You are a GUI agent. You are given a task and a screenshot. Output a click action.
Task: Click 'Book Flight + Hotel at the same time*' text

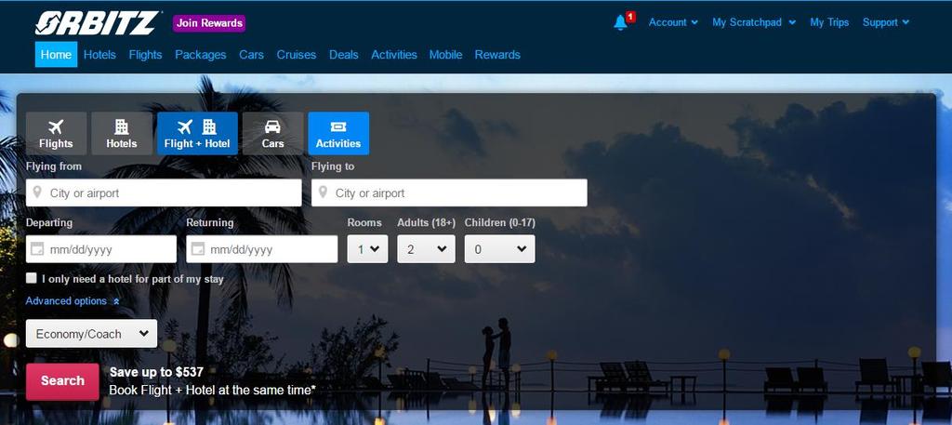tap(213, 390)
